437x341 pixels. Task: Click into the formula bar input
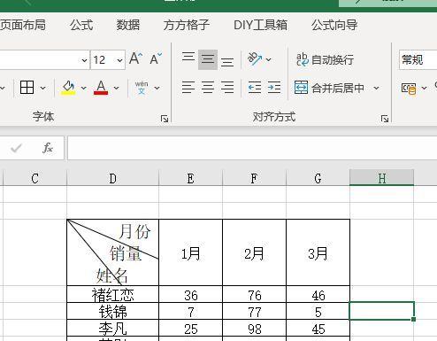pyautogui.click(x=252, y=148)
